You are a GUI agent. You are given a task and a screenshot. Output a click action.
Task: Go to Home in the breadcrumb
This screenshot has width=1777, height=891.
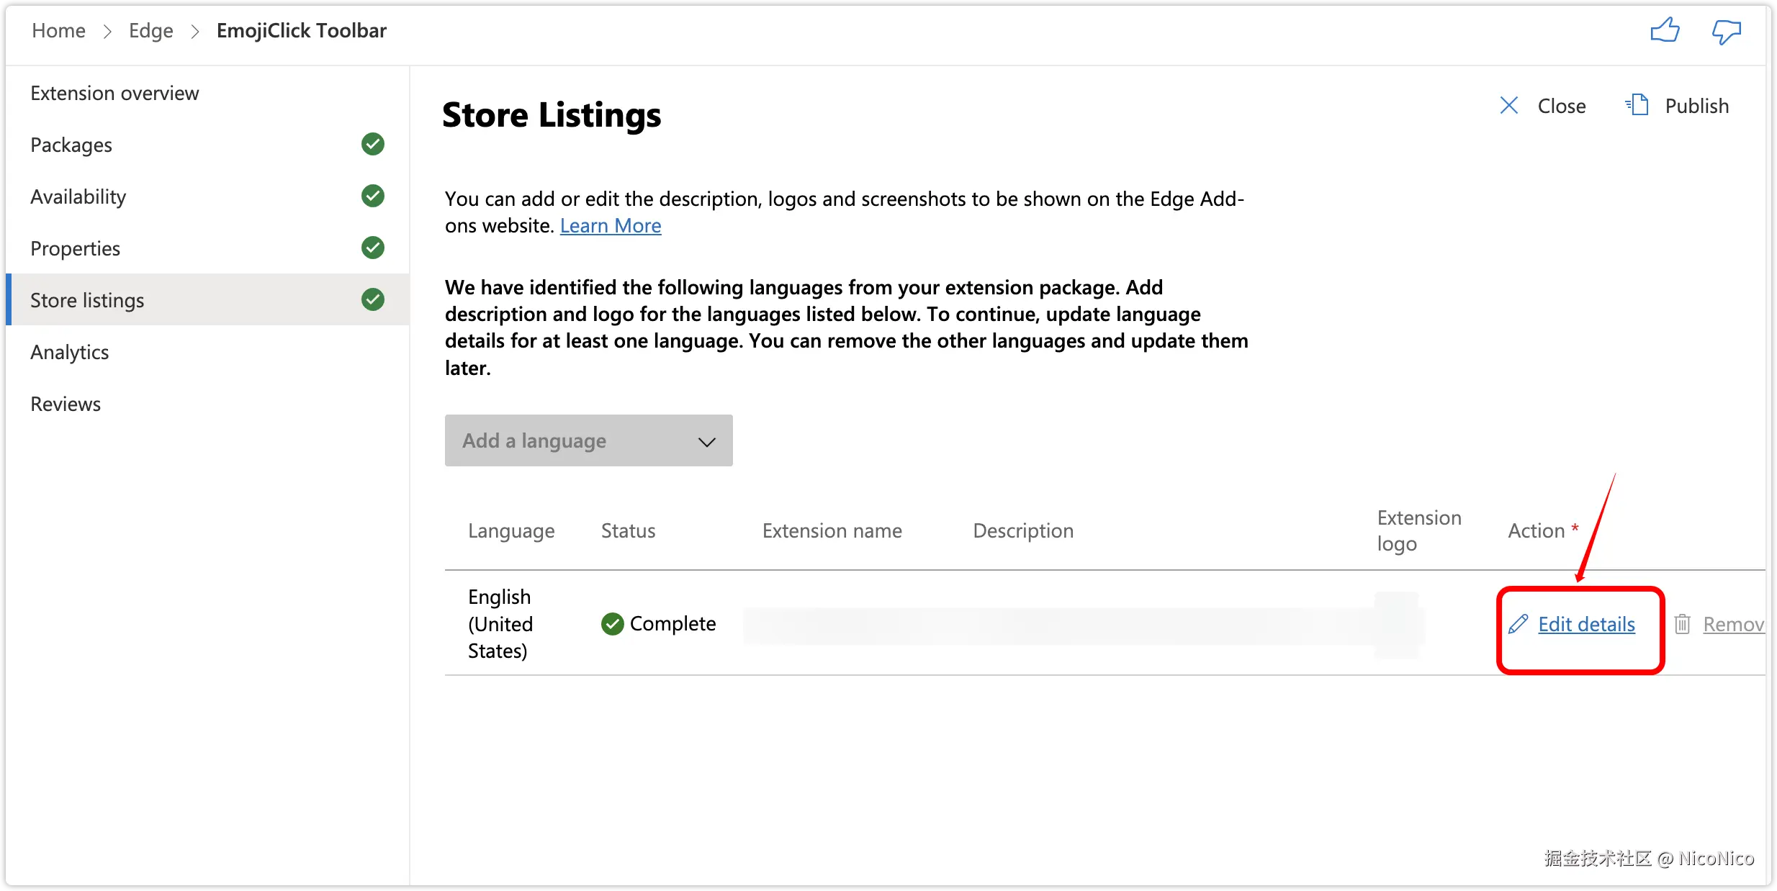[58, 31]
